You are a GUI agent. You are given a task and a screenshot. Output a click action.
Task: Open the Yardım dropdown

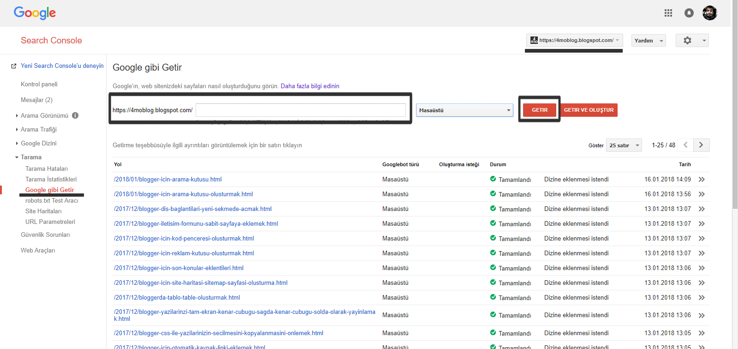click(649, 41)
